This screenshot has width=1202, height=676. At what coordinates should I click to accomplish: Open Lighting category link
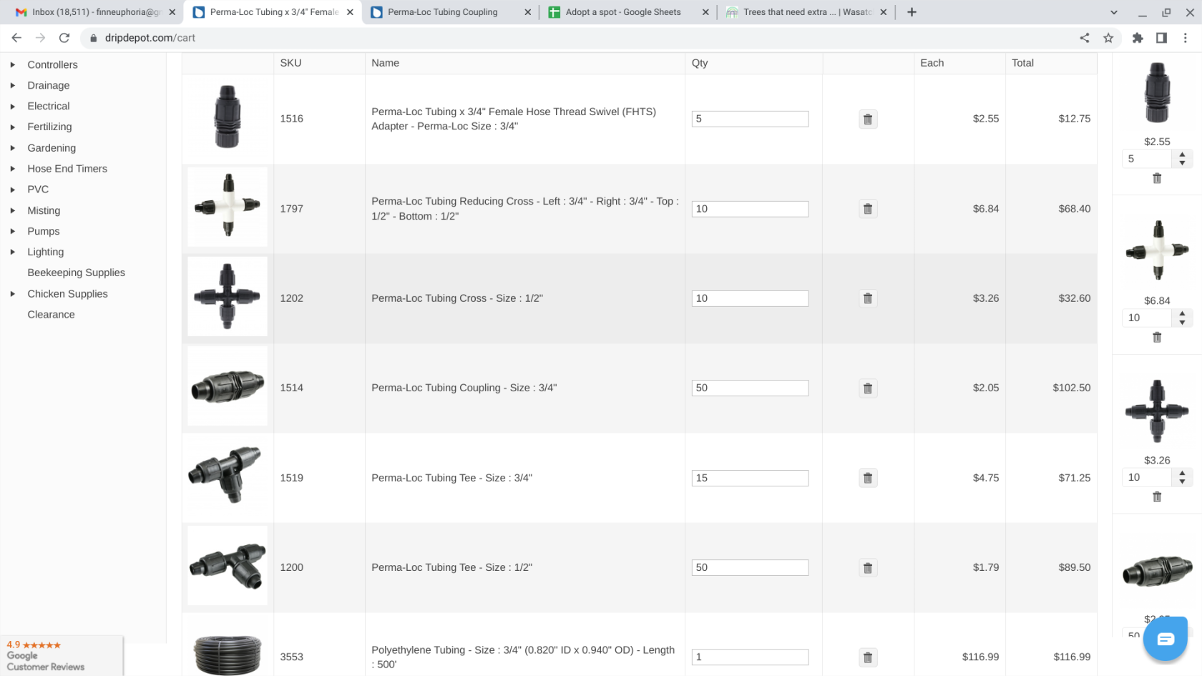tap(46, 252)
